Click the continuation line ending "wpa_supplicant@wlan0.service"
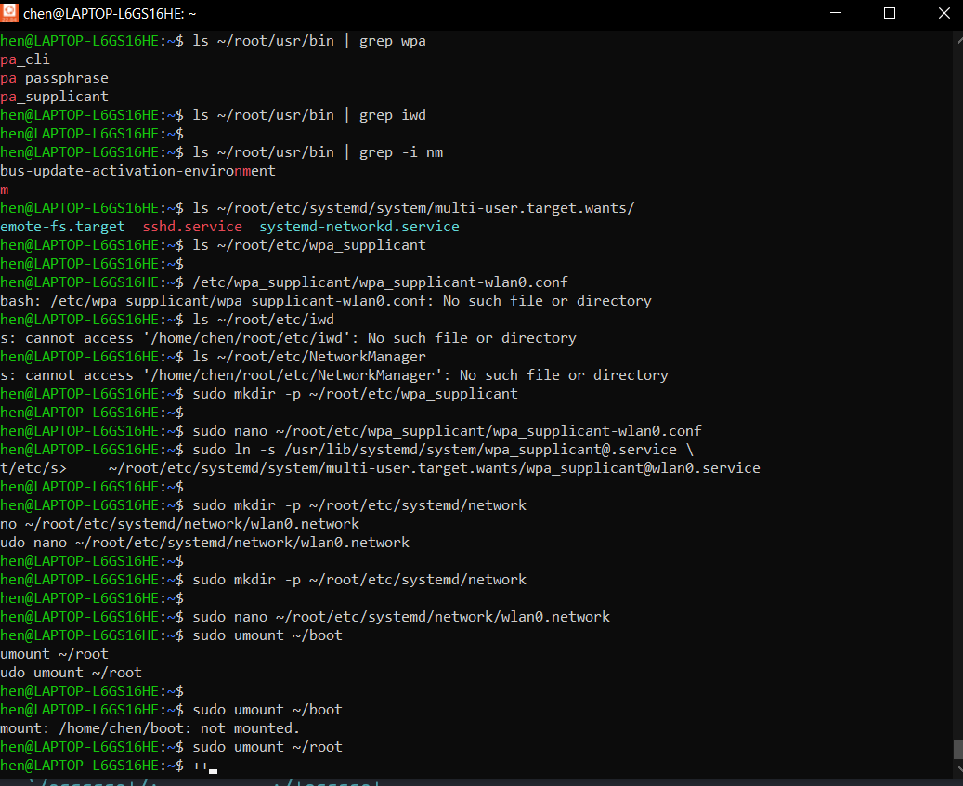This screenshot has height=786, width=963. coord(380,468)
